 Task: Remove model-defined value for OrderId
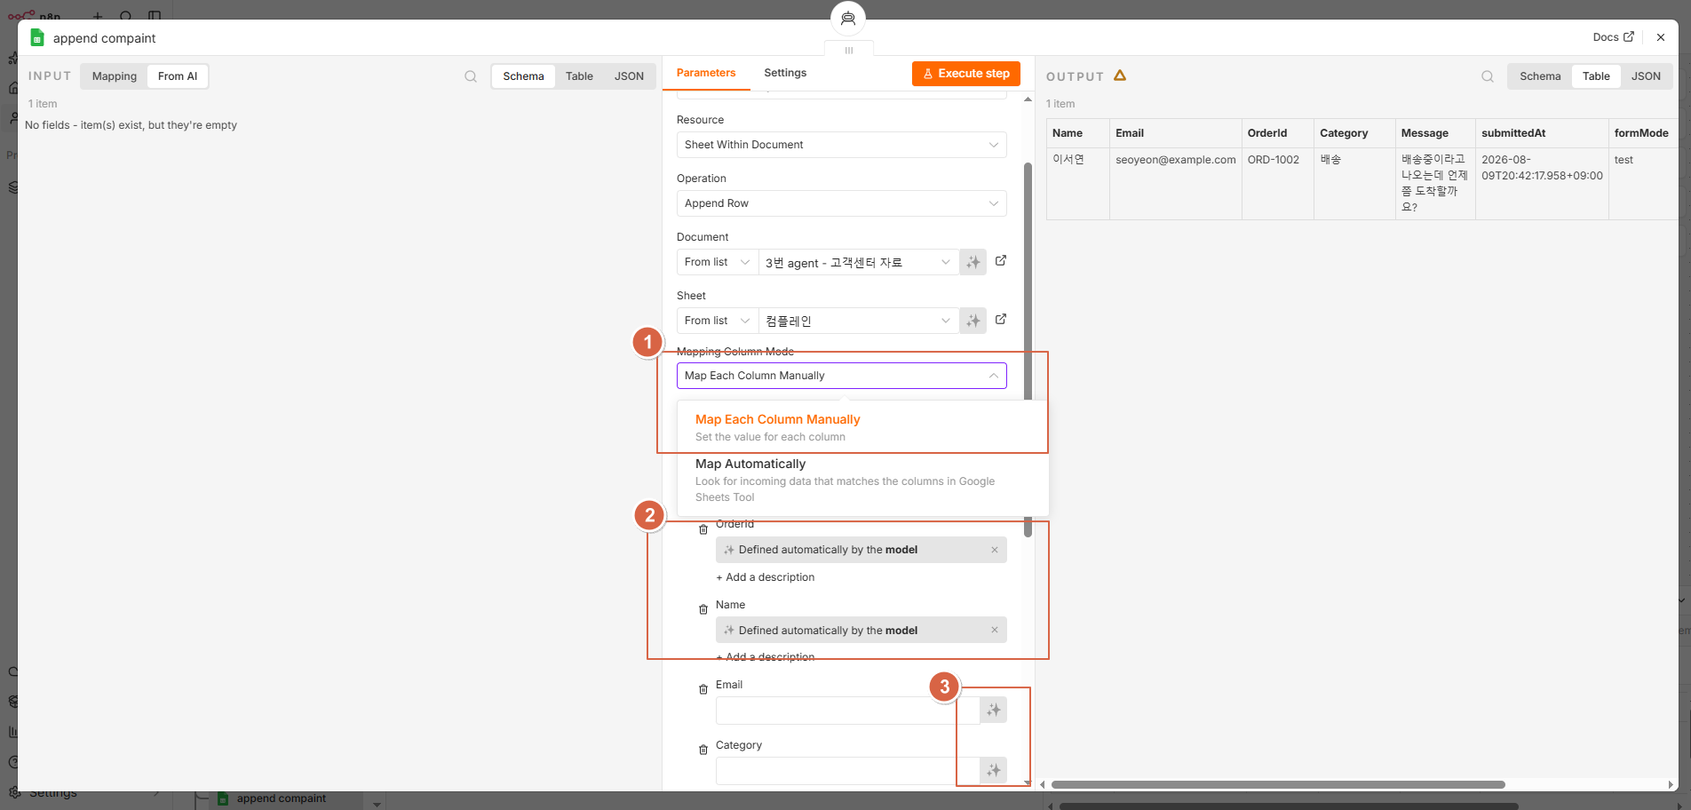point(995,550)
